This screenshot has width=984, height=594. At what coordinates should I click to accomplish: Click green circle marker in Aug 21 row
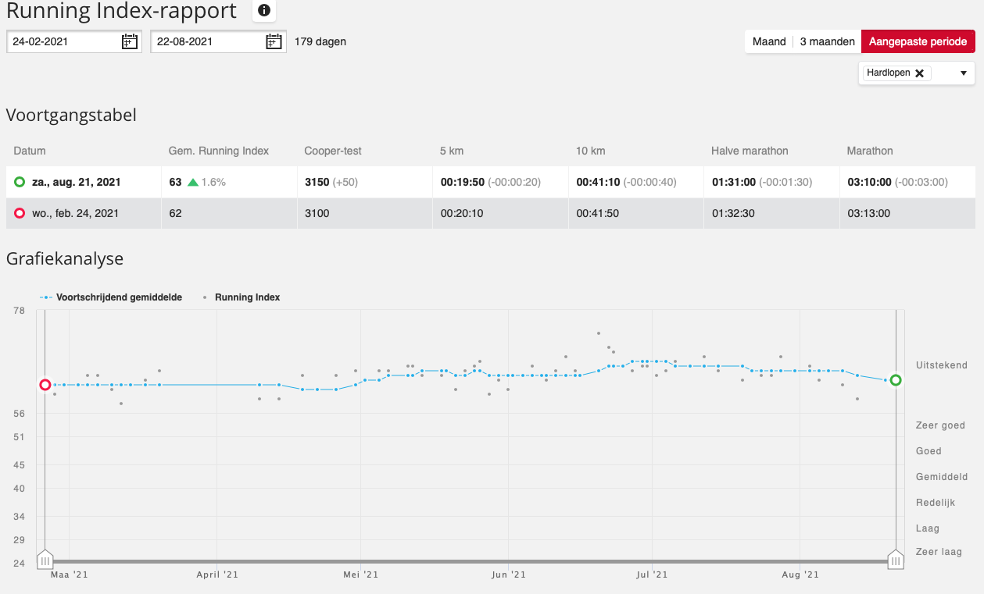coord(20,182)
